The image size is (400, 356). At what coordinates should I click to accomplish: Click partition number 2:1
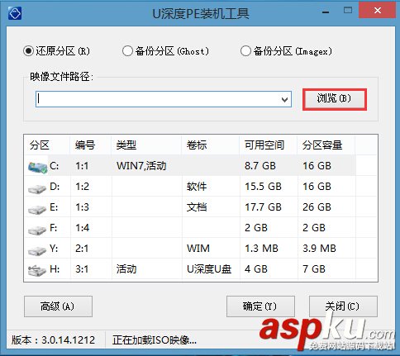(82, 249)
